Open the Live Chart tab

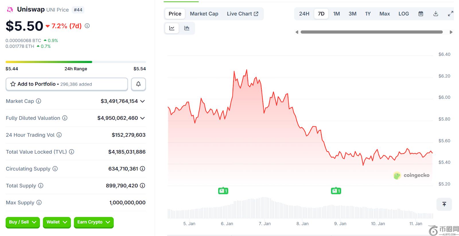pos(242,14)
